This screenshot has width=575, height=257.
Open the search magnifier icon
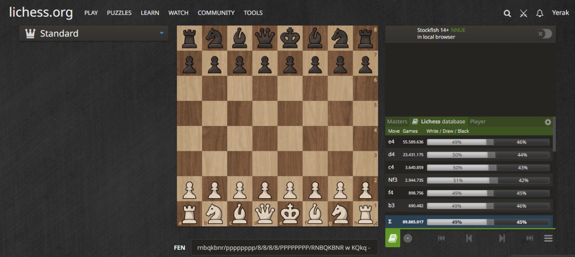coord(507,13)
